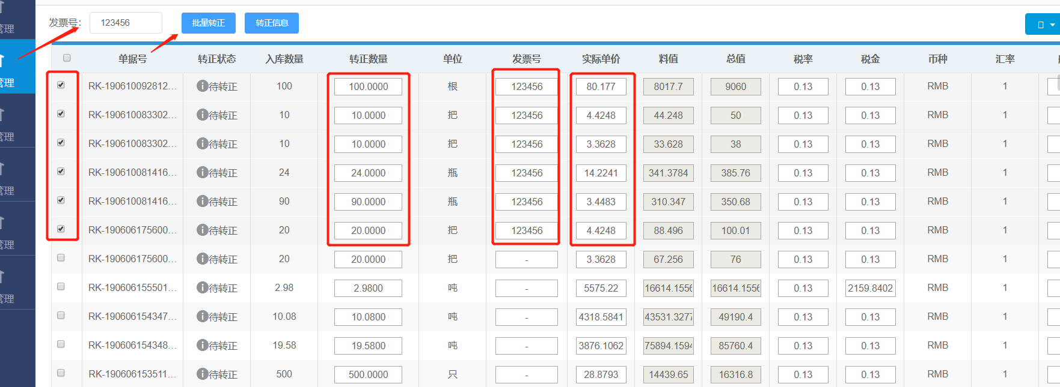Uncheck the checkbox for row RK-190610092812
Screen dimensions: 1060x387
pyautogui.click(x=61, y=85)
